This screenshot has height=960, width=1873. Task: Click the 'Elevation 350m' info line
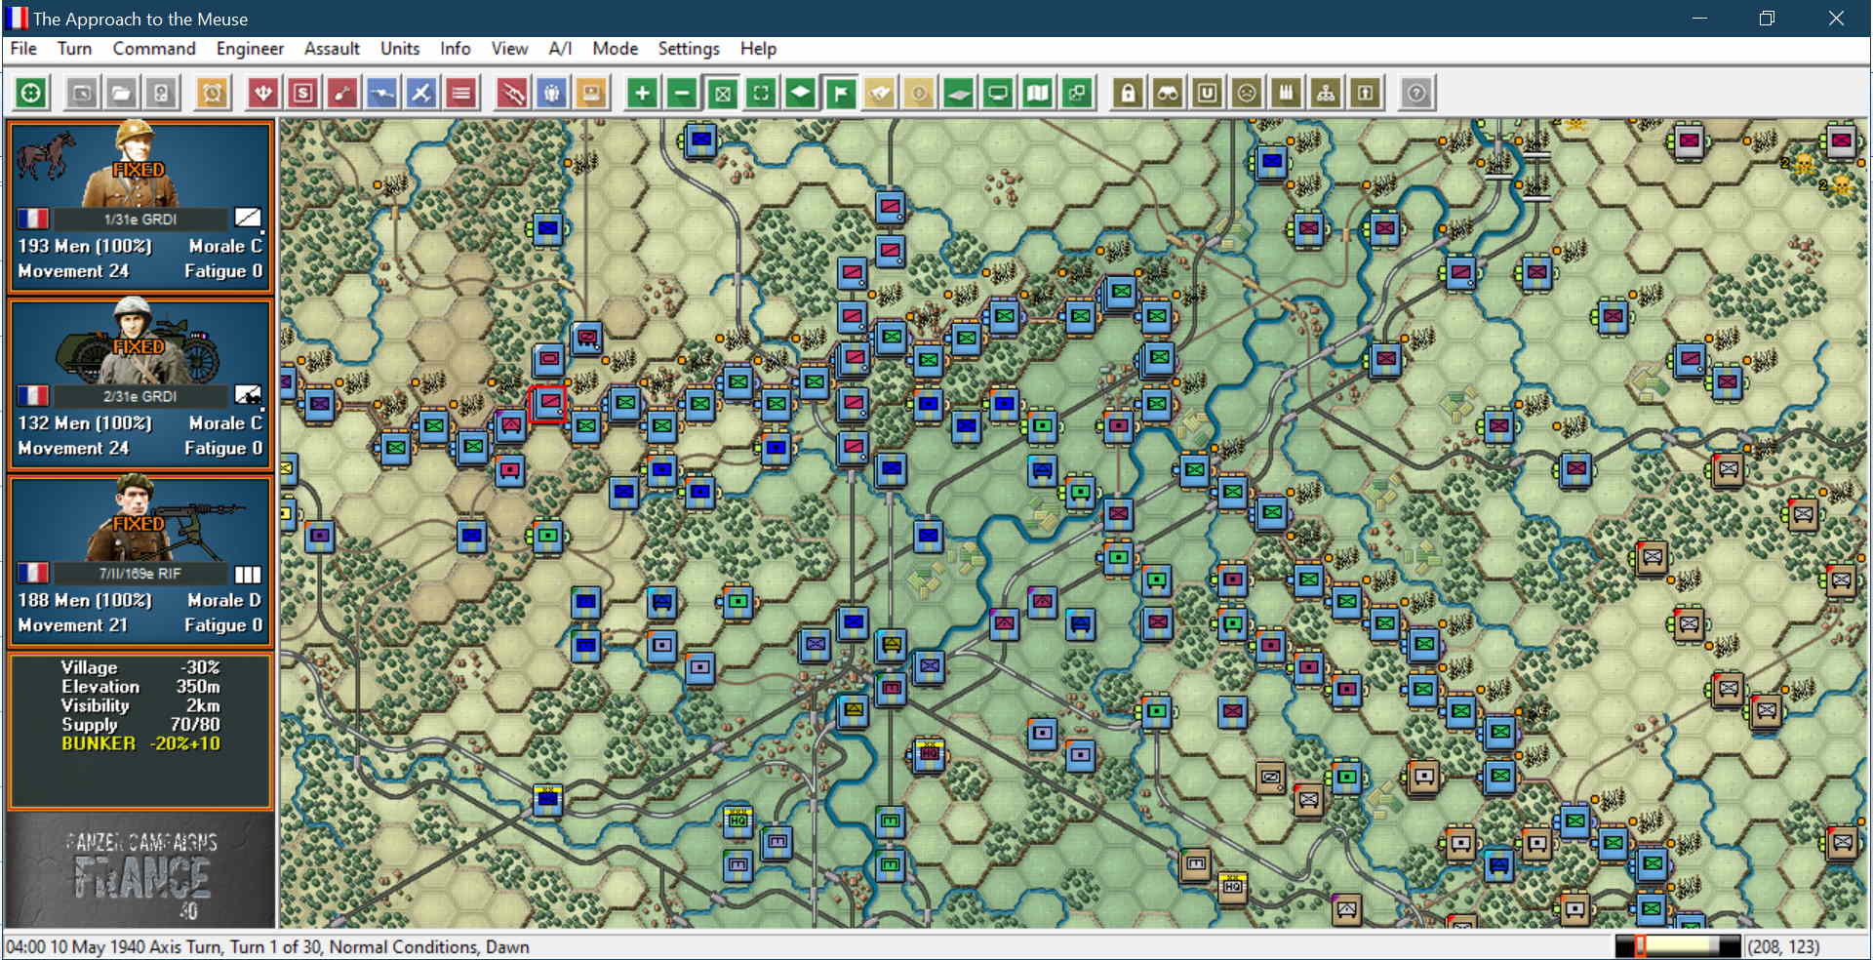[140, 687]
